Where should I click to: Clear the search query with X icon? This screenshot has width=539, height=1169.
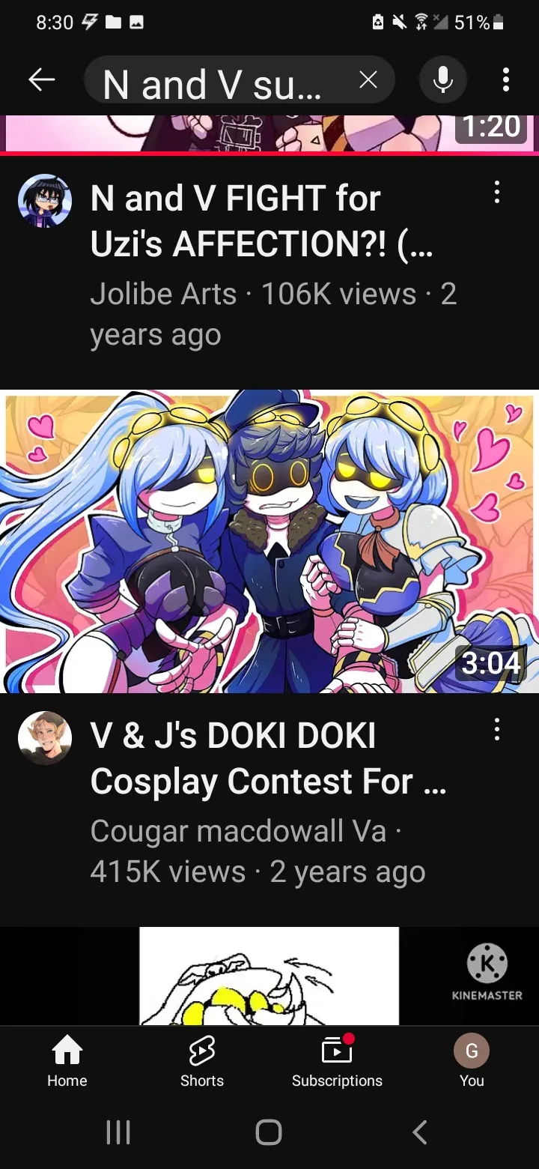[x=368, y=80]
